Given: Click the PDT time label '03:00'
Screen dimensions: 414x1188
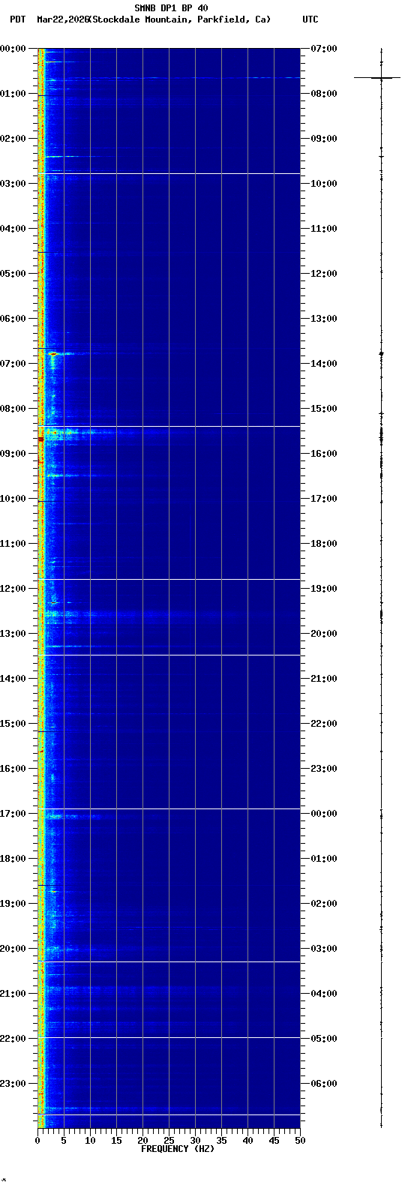Looking at the screenshot, I should click(x=13, y=184).
